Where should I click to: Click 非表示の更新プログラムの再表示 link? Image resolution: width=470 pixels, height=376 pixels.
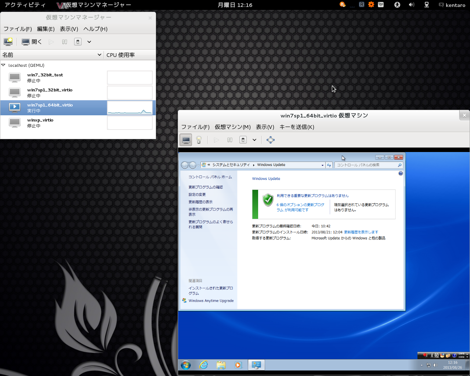[x=211, y=212]
